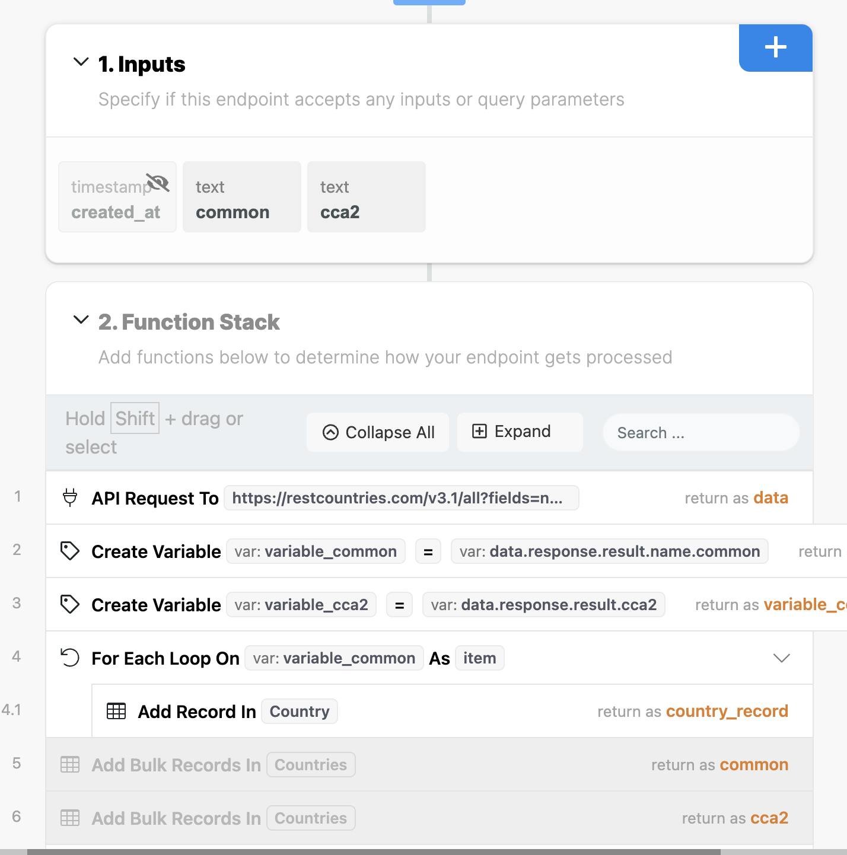Select the common text input
Viewport: 847px width, 855px height.
tap(241, 197)
